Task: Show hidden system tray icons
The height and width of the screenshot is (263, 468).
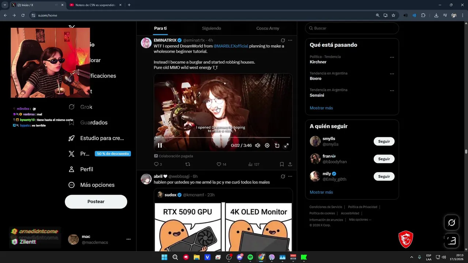Action: [x=412, y=258]
